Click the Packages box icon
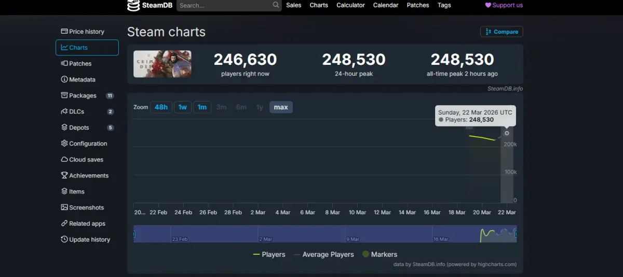Image resolution: width=623 pixels, height=277 pixels. coord(64,95)
